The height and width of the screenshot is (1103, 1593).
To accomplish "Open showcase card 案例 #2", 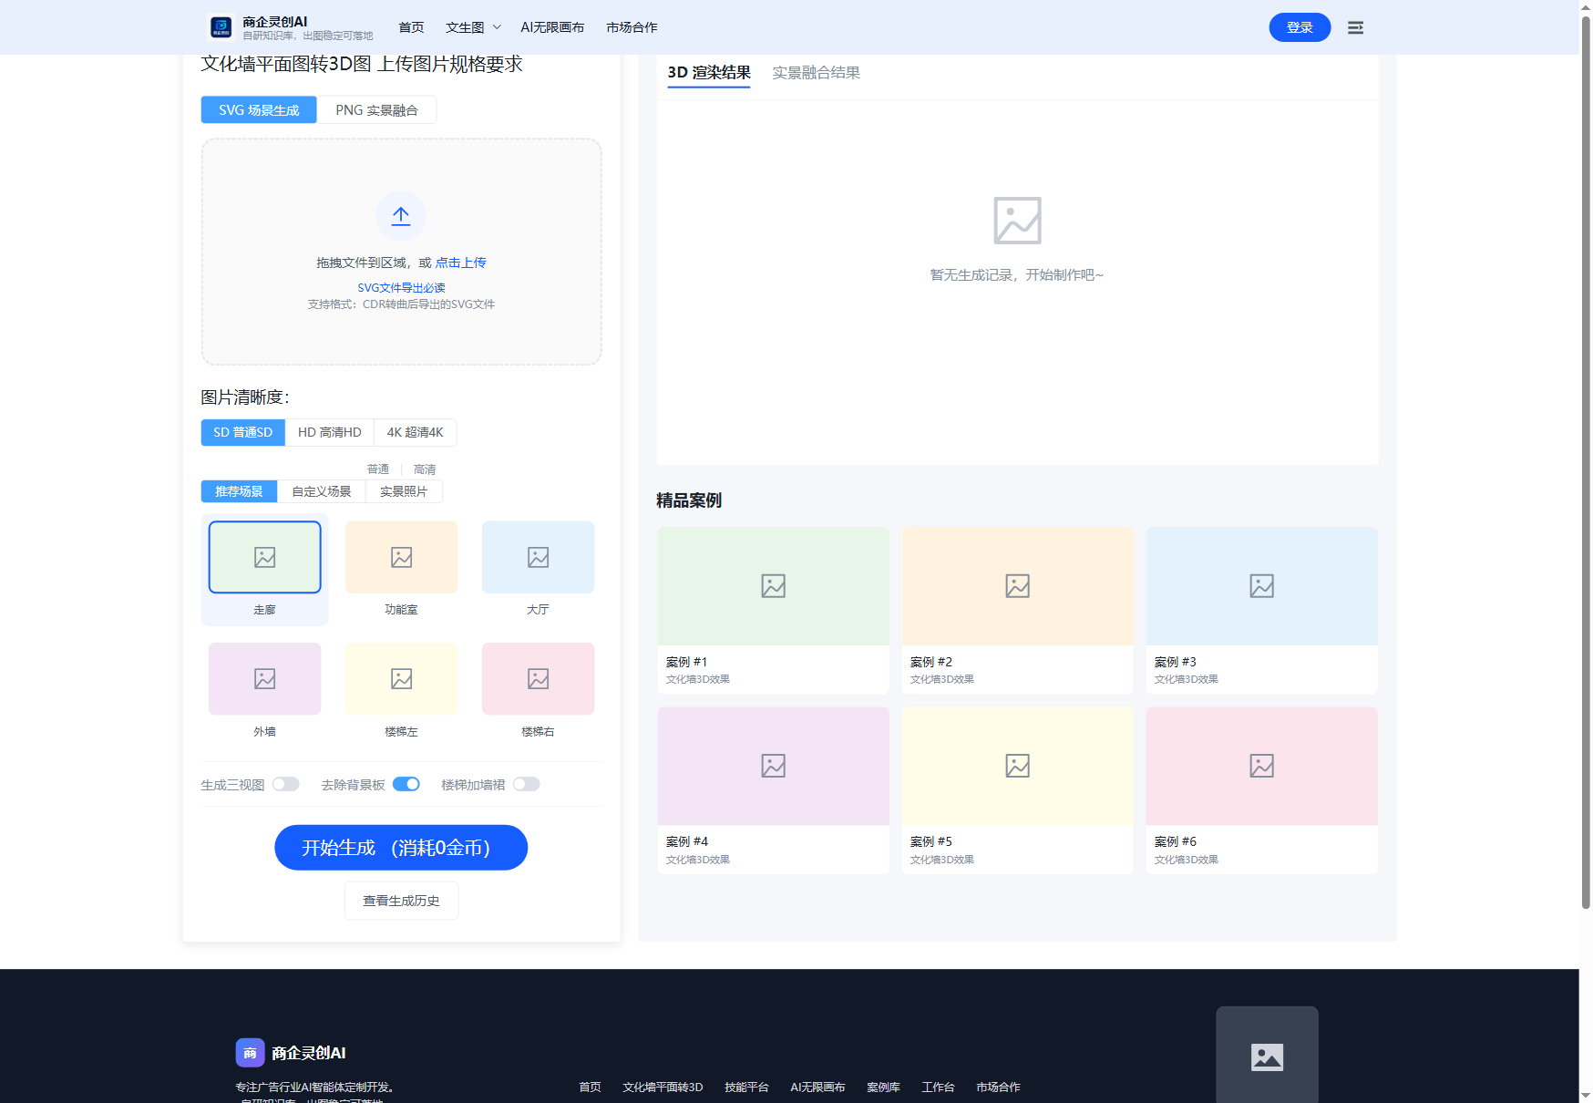I will (x=1017, y=610).
